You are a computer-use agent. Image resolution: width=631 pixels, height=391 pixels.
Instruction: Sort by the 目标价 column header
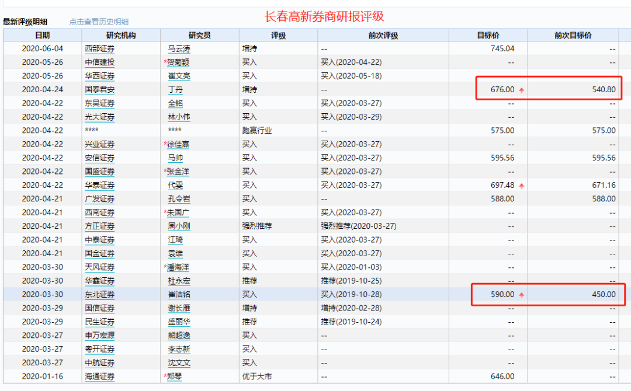click(x=488, y=36)
